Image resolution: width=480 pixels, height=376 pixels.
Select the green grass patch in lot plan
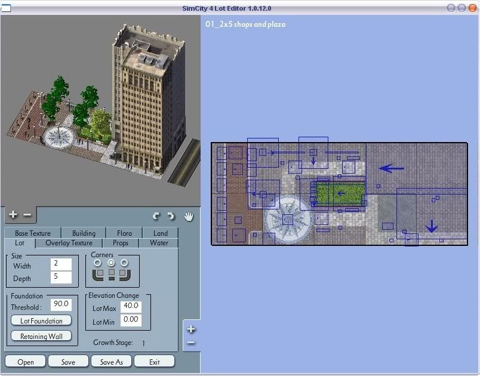(x=340, y=194)
